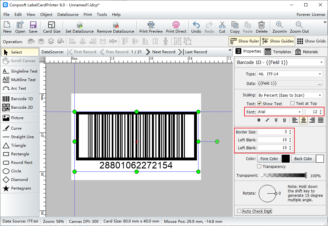The width and height of the screenshot is (328, 226).
Task: Click the Zoom Out magnifier icon
Action: (299, 25)
